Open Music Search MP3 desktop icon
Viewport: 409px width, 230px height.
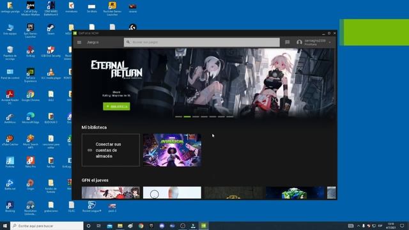pyautogui.click(x=31, y=142)
